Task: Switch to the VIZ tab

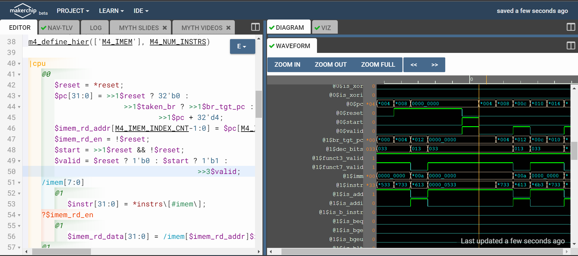Action: (x=325, y=28)
